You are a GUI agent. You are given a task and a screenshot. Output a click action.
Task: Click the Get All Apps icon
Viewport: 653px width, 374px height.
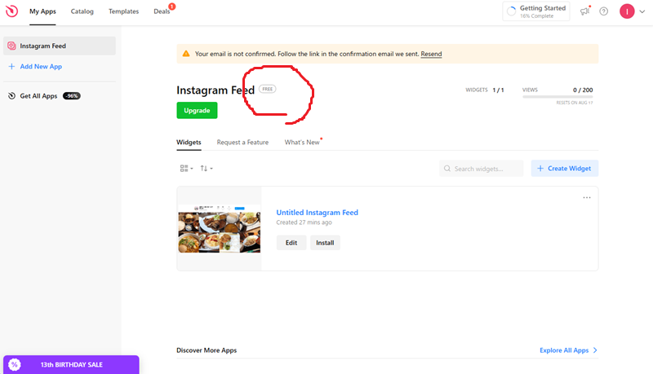pyautogui.click(x=11, y=96)
